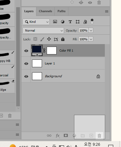The image size is (121, 147).
Task: Add a layer mask
Action: click(x=66, y=135)
